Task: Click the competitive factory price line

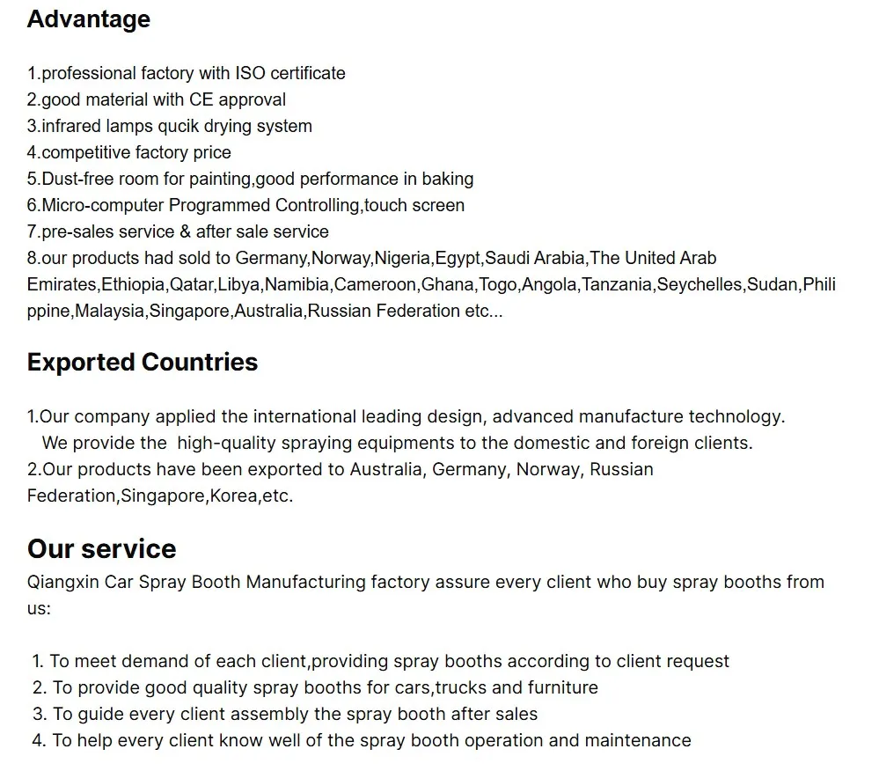Action: pyautogui.click(x=129, y=152)
